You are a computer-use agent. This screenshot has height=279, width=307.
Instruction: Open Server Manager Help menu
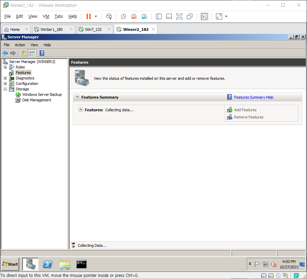point(47,45)
